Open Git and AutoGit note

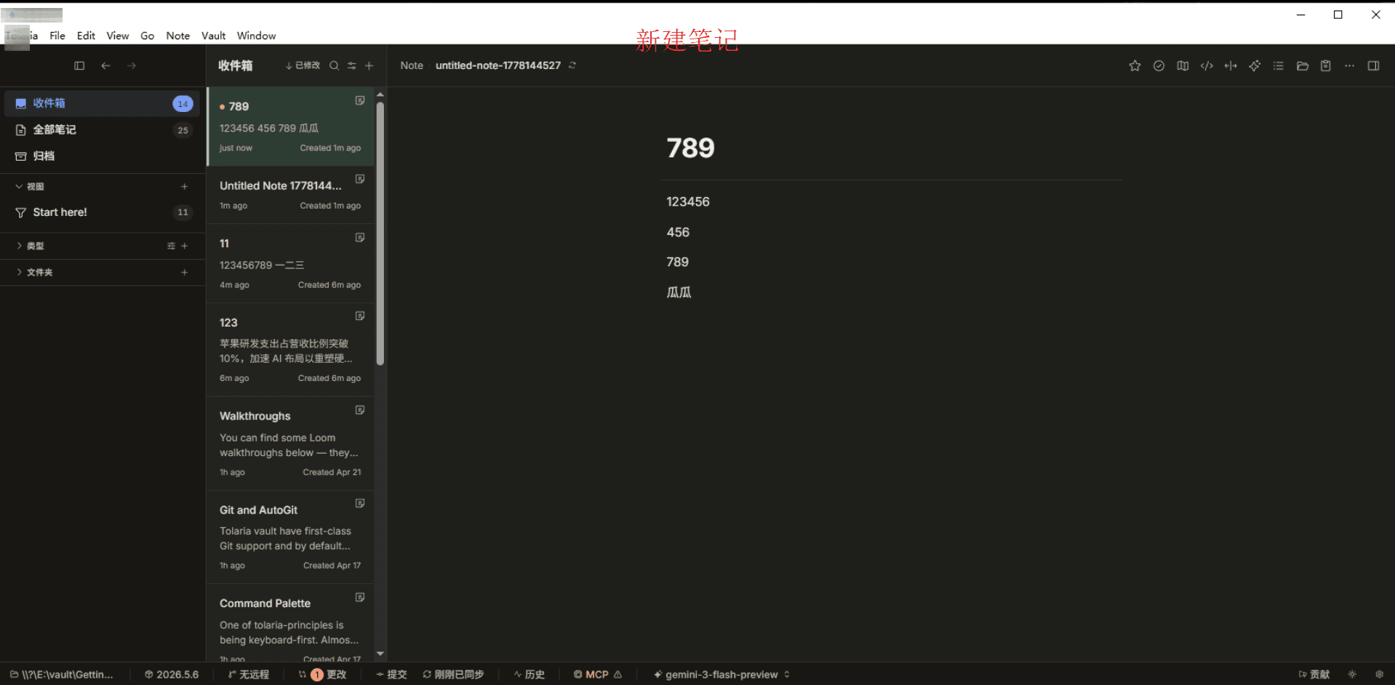[x=291, y=537]
